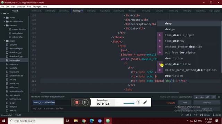The width and height of the screenshot is (222, 124).
Task: Open Sp Project.zip in the tree
Action: click(x=15, y=99)
